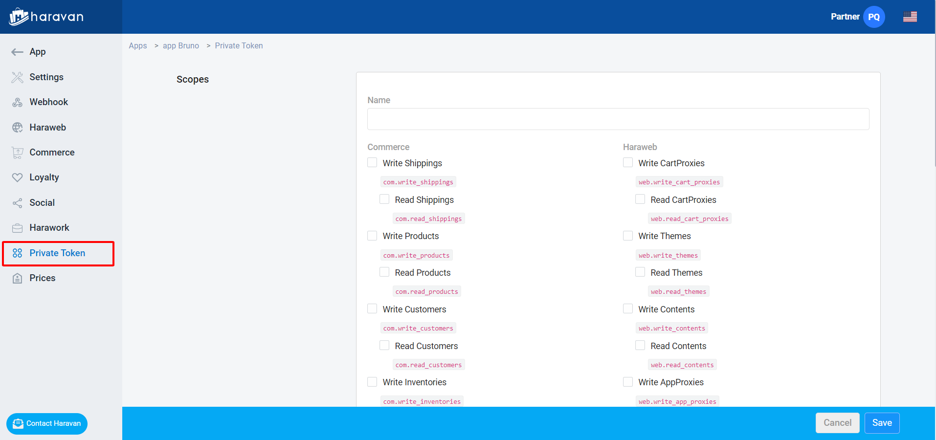Click the back arrow icon beside App
The image size is (936, 440).
point(17,52)
